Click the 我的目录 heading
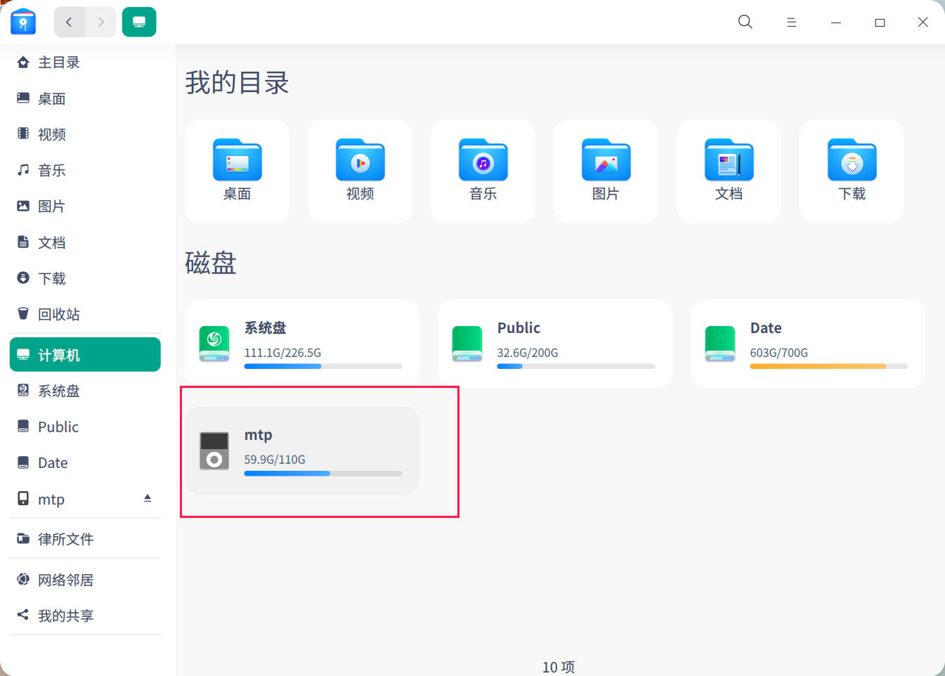The image size is (945, 676). click(237, 83)
